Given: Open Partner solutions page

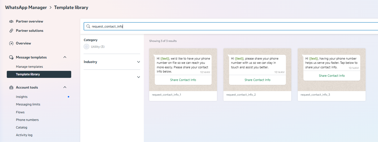Looking at the screenshot, I should click(x=30, y=31).
